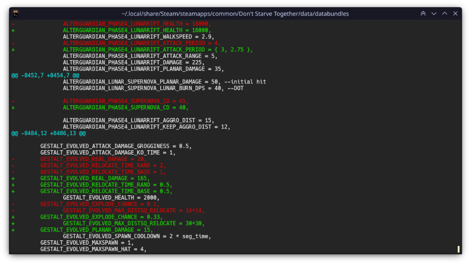The width and height of the screenshot is (471, 265).
Task: Click the added LUNARRIFT_HEALTH = 16000 line
Action: pyautogui.click(x=137, y=30)
